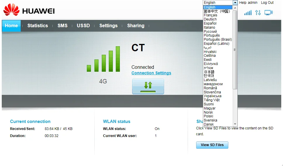Click the 4G network type label
Viewport: 283px width, 166px height.
(x=103, y=81)
